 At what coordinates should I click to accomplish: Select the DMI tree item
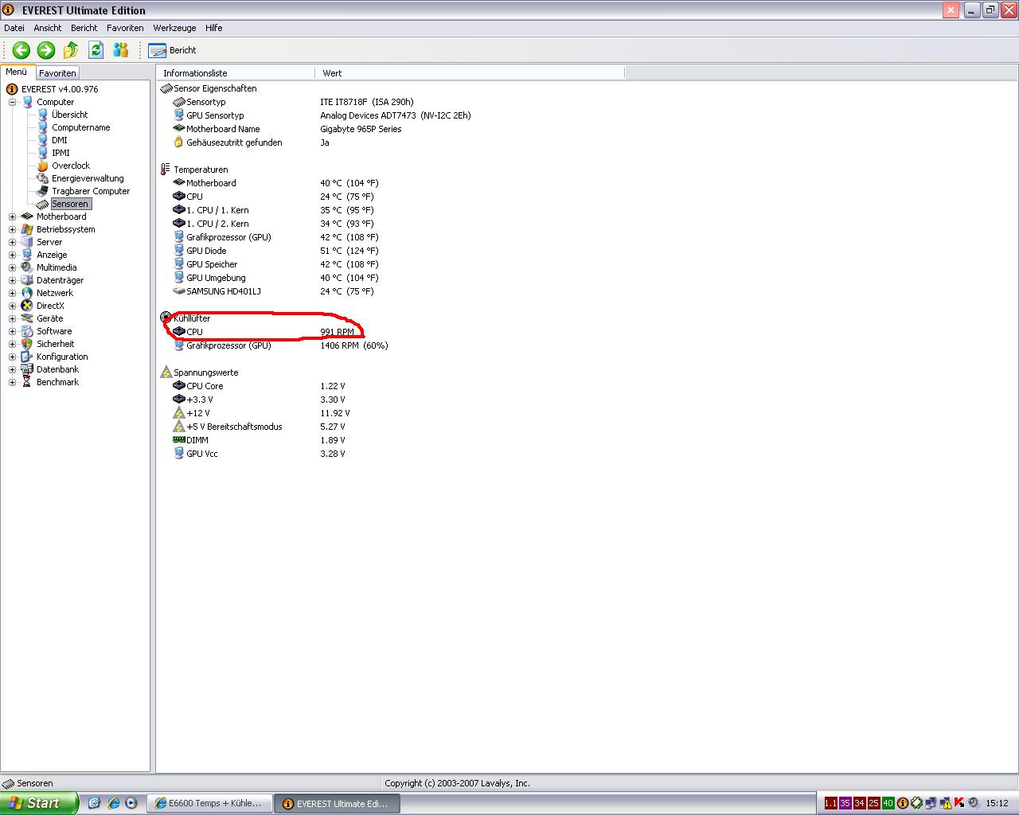[x=60, y=140]
